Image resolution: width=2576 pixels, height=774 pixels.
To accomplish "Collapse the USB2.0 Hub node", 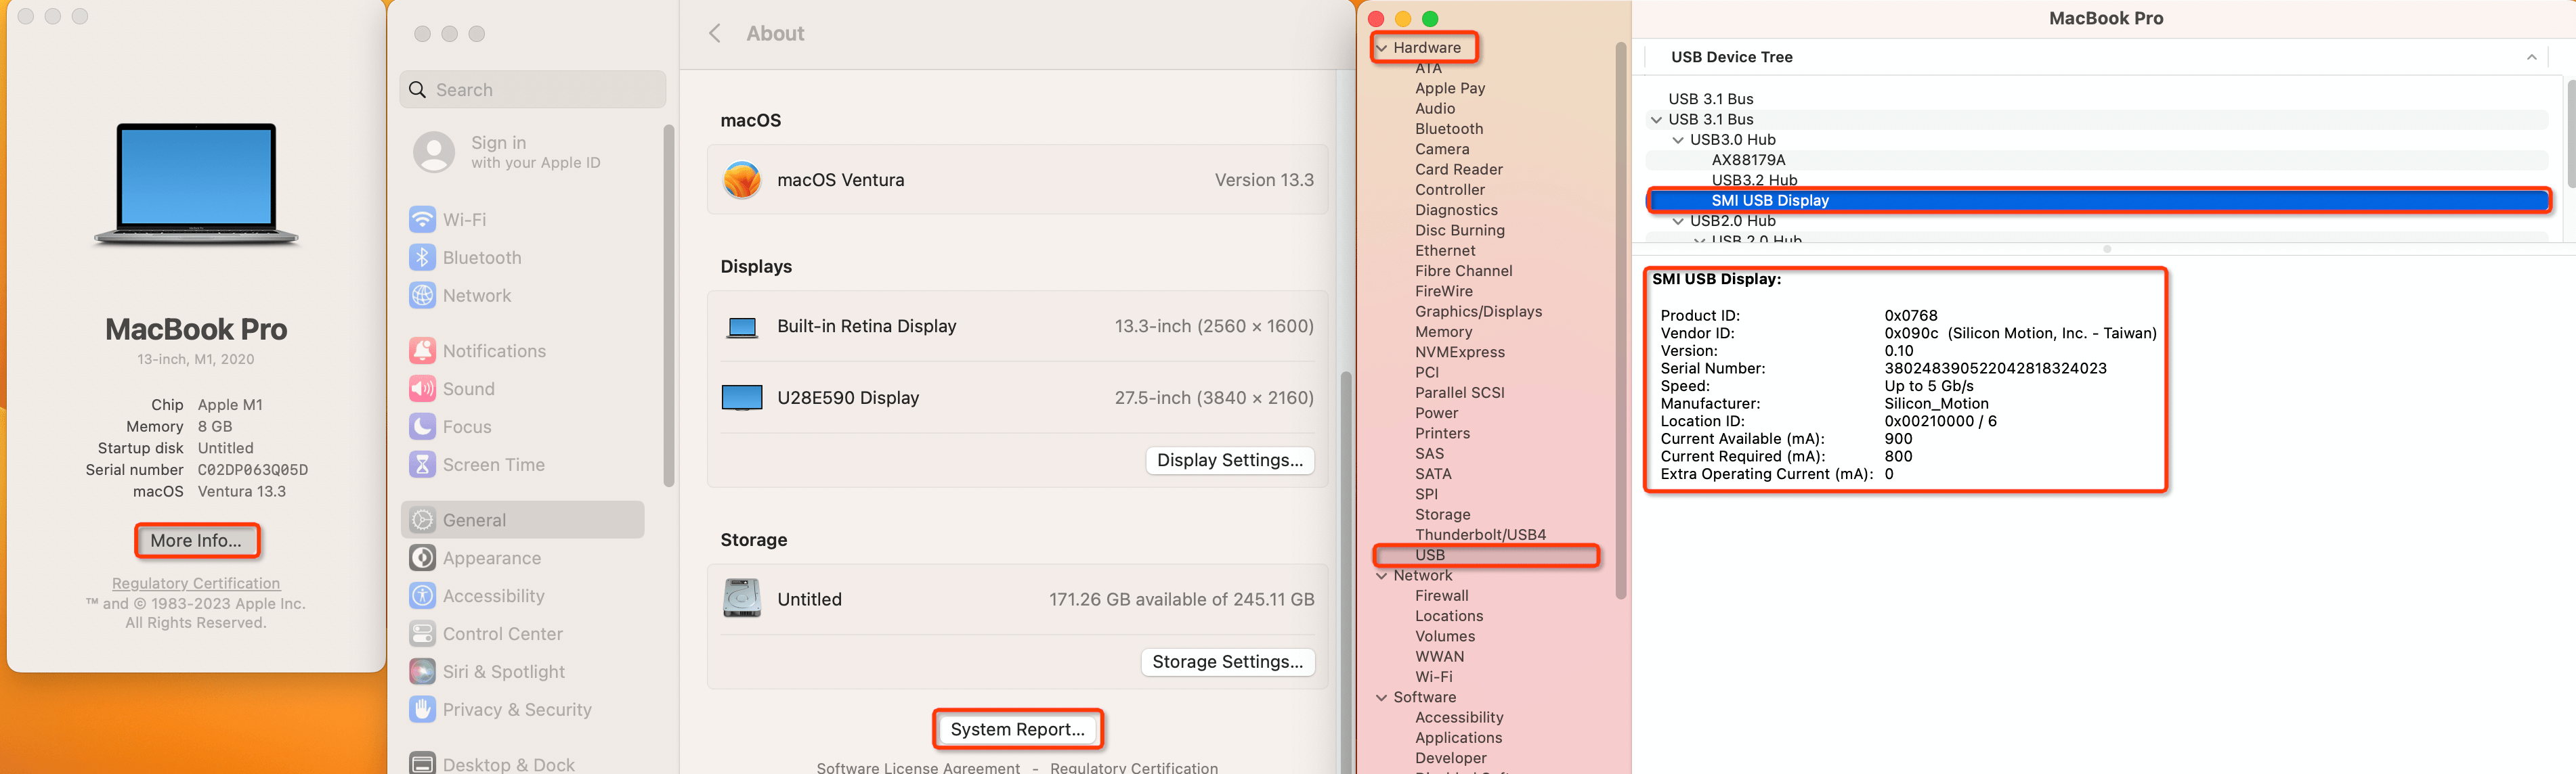I will 1678,222.
